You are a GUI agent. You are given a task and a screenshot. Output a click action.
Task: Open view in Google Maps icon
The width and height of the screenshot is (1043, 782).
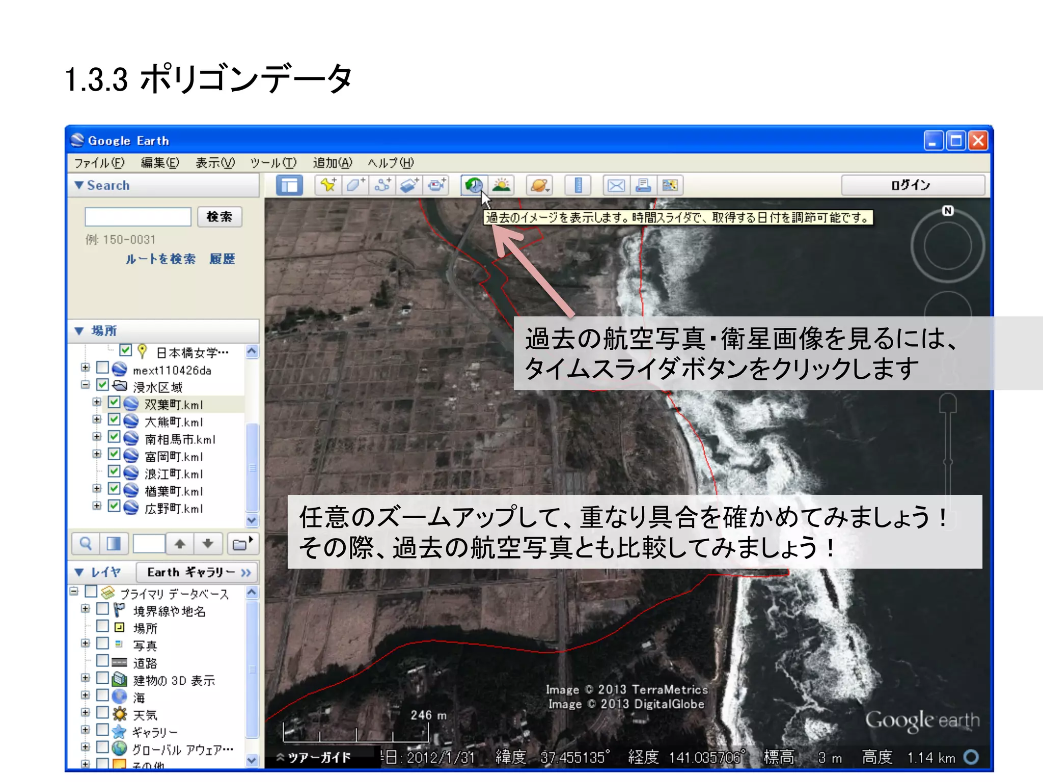[670, 185]
